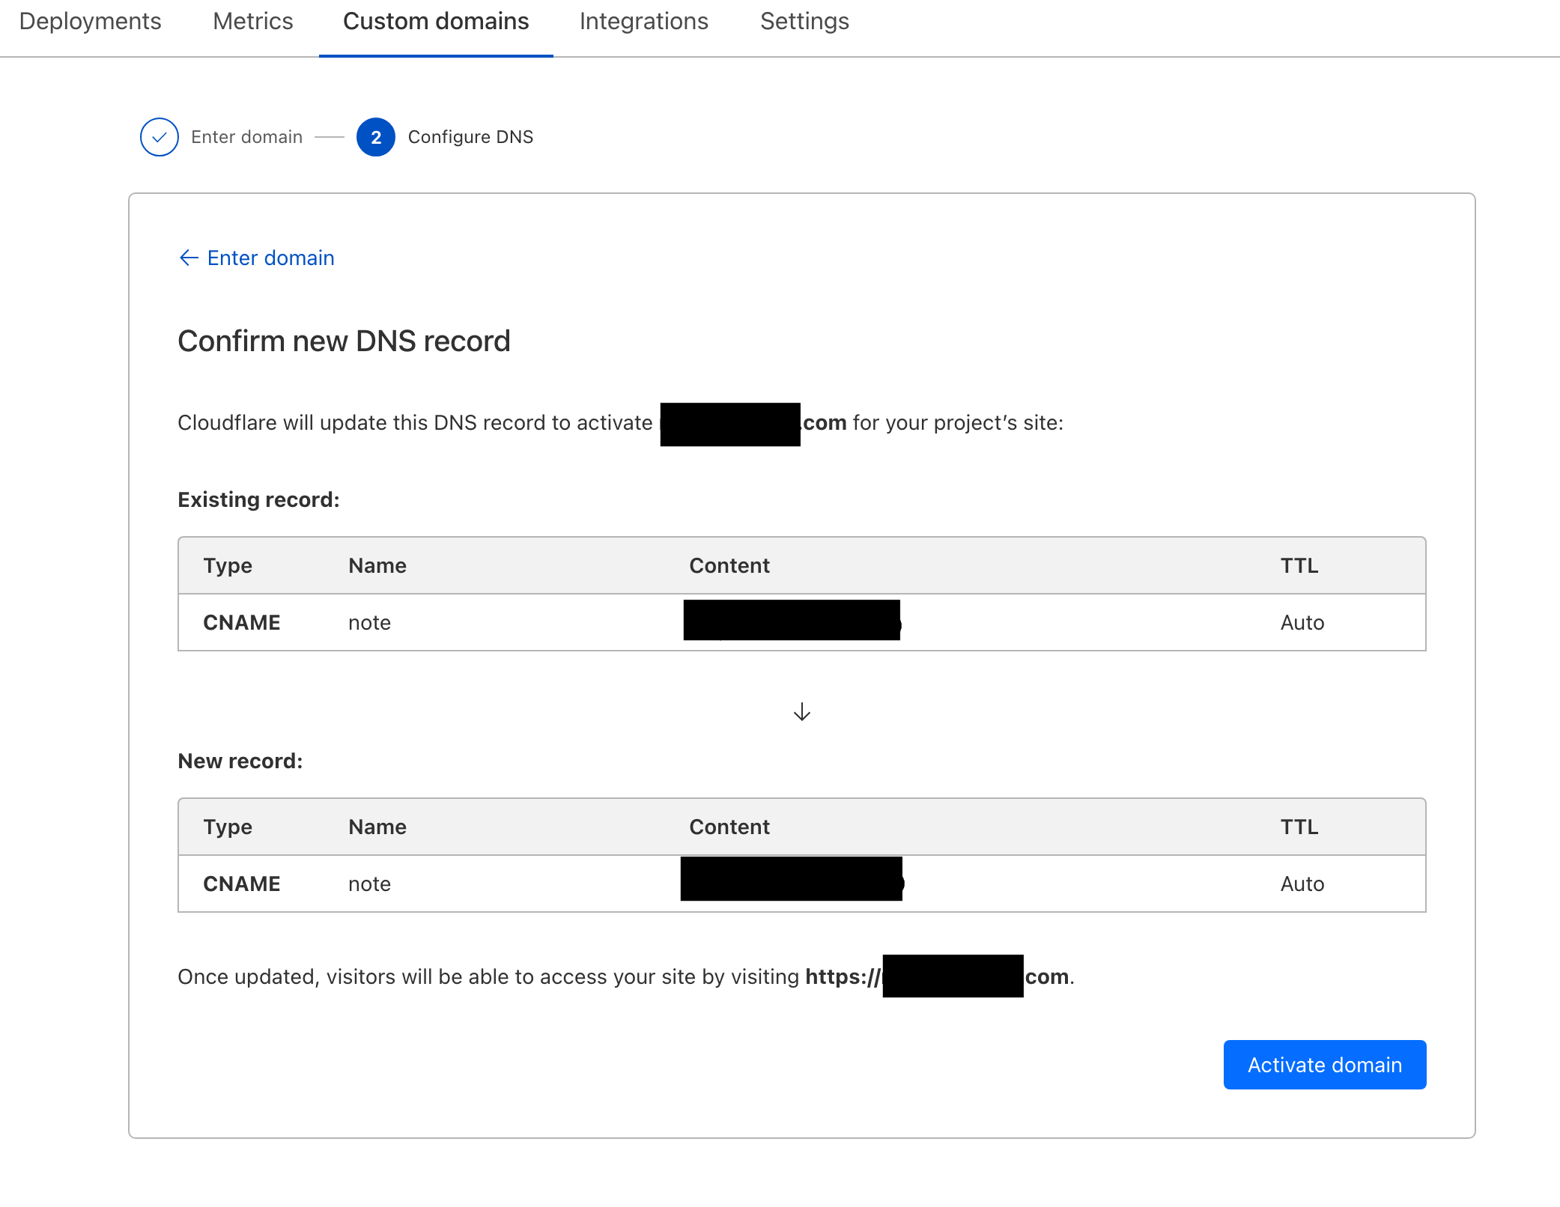
Task: Click the back arrow beside Enter domain
Action: (x=188, y=258)
